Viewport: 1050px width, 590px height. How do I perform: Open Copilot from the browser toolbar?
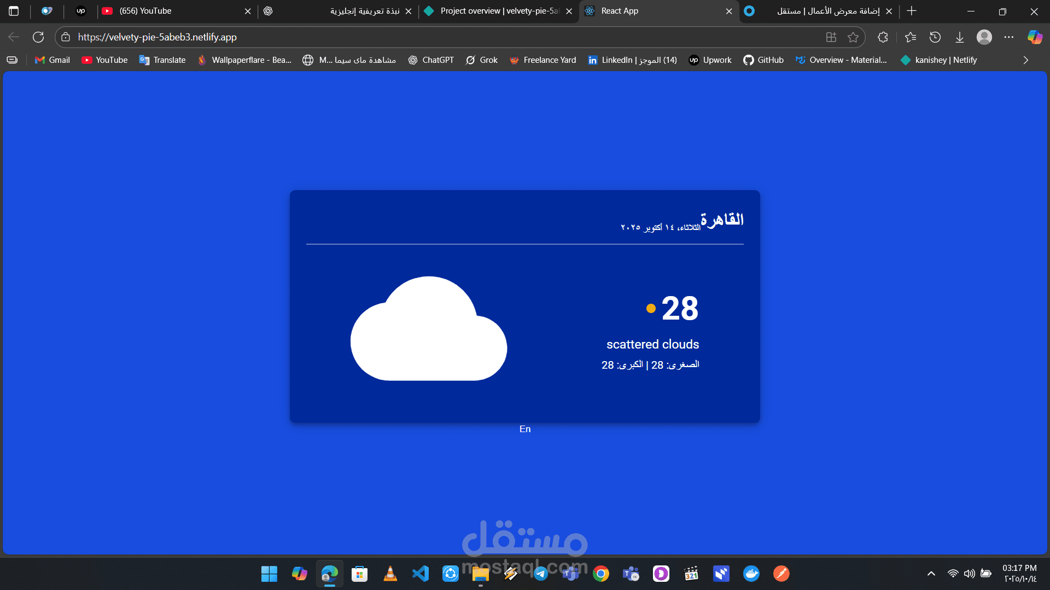[1034, 37]
